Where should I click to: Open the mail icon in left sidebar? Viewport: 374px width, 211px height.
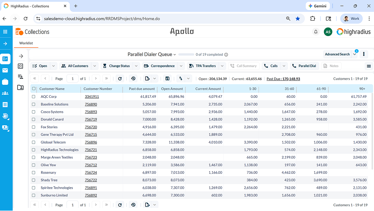[x=5, y=70]
